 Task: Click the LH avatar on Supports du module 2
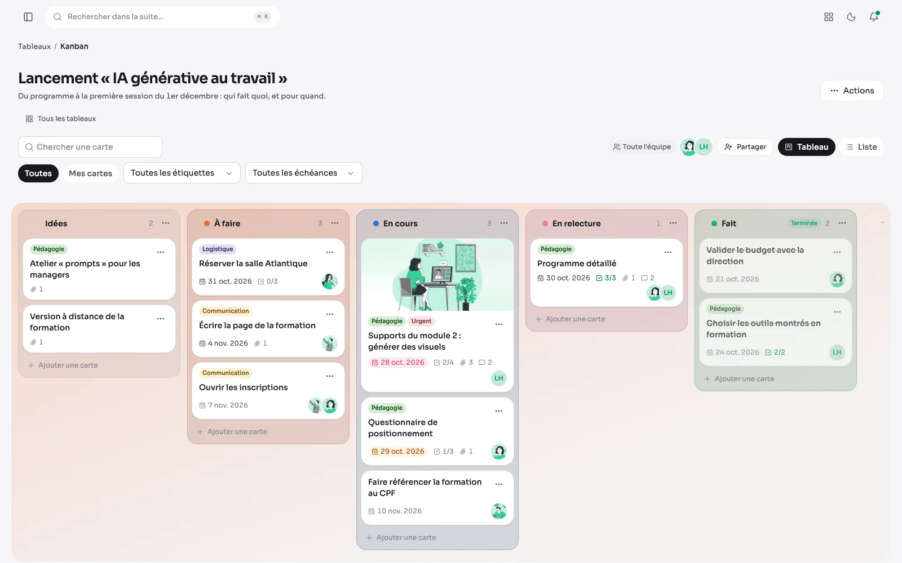tap(499, 378)
